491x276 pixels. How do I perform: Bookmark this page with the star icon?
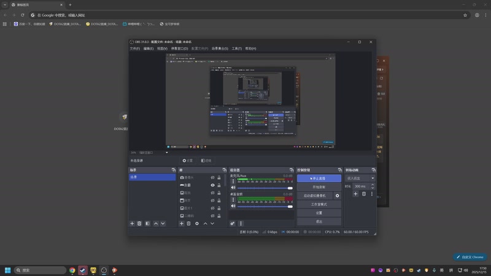point(465,15)
